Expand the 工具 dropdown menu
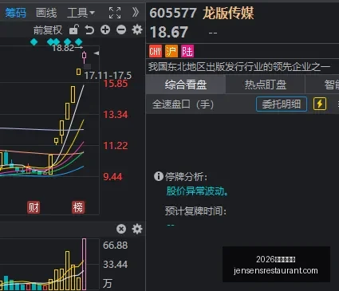Screen dimensions: 339x291 [x=81, y=13]
